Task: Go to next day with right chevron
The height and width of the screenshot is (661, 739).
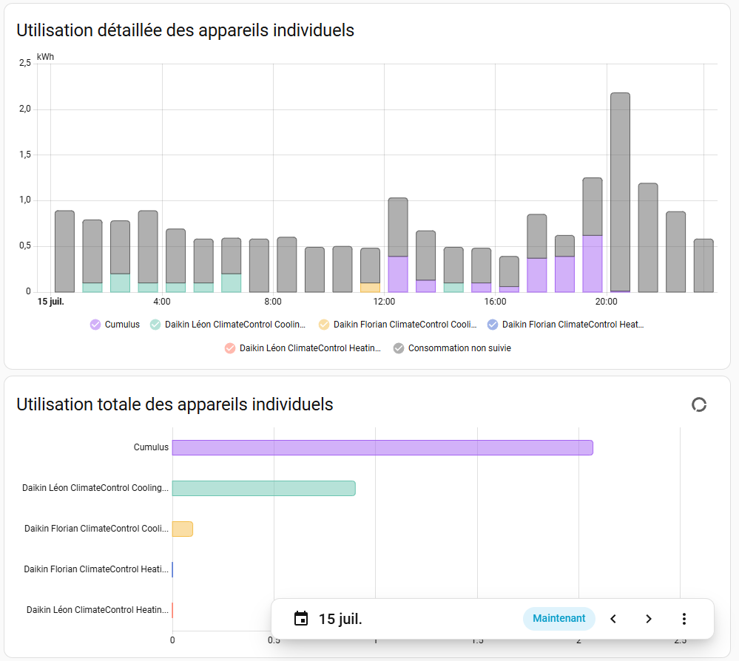Action: (649, 619)
